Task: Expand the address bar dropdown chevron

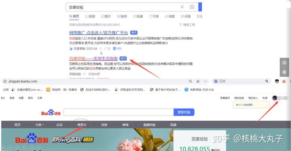Action: (x=205, y=81)
